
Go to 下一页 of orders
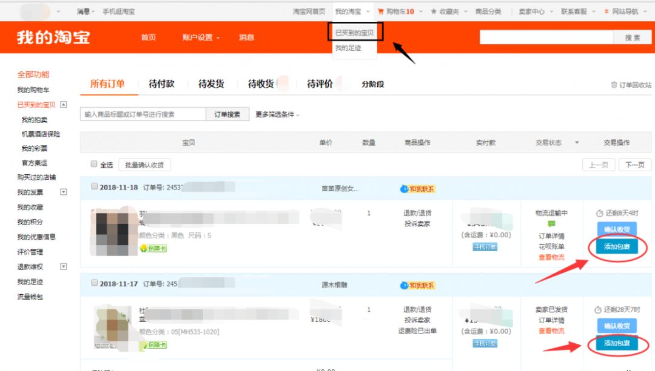pyautogui.click(x=635, y=165)
